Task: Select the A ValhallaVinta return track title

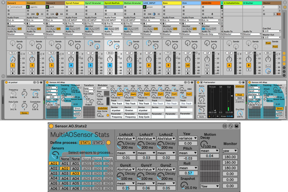Action: coord(233,3)
